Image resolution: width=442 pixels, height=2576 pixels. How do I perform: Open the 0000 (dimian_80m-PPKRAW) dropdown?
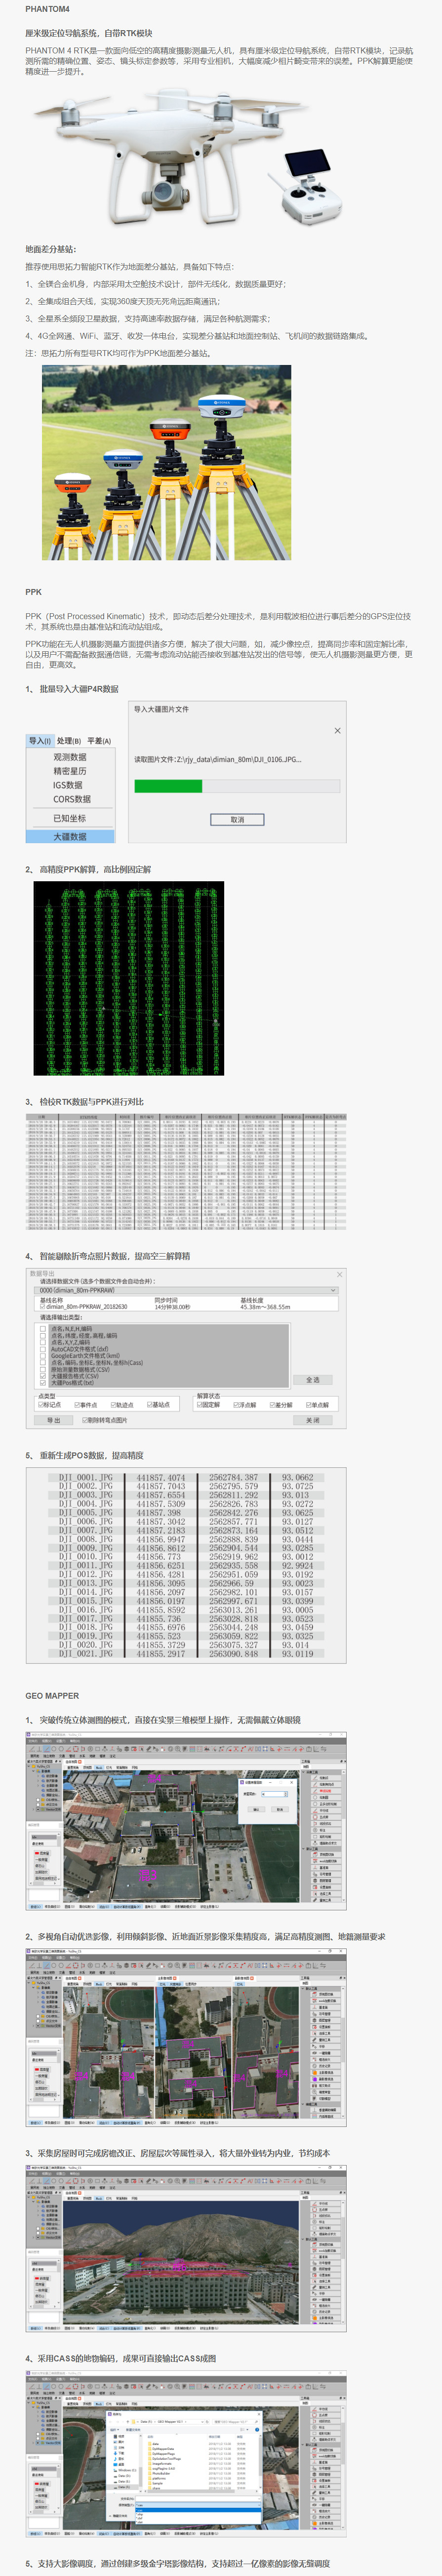(188, 1290)
